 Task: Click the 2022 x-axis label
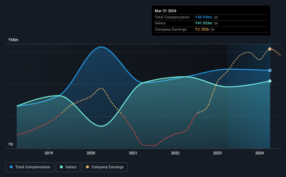[x=175, y=153]
